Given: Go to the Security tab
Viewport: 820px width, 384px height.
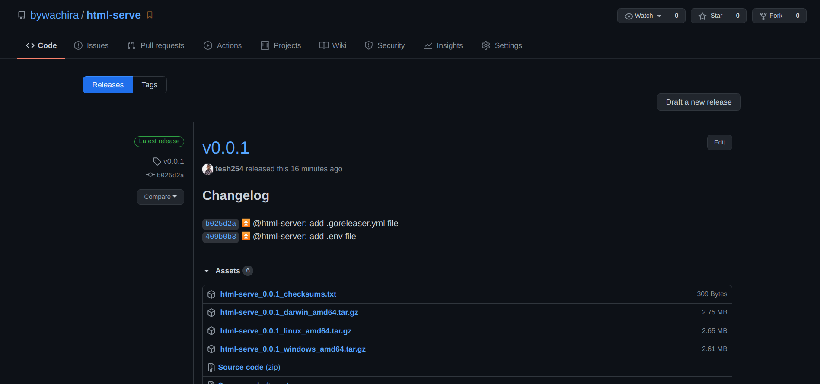Looking at the screenshot, I should 385,45.
